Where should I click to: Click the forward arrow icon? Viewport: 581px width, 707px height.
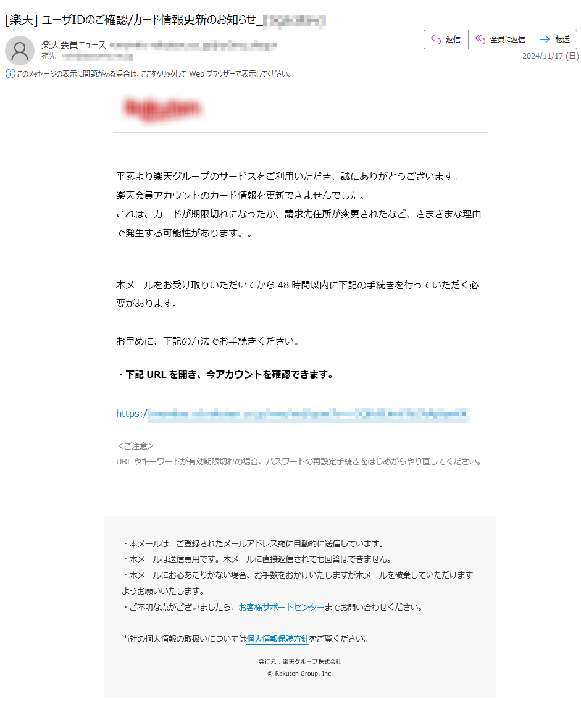click(545, 40)
